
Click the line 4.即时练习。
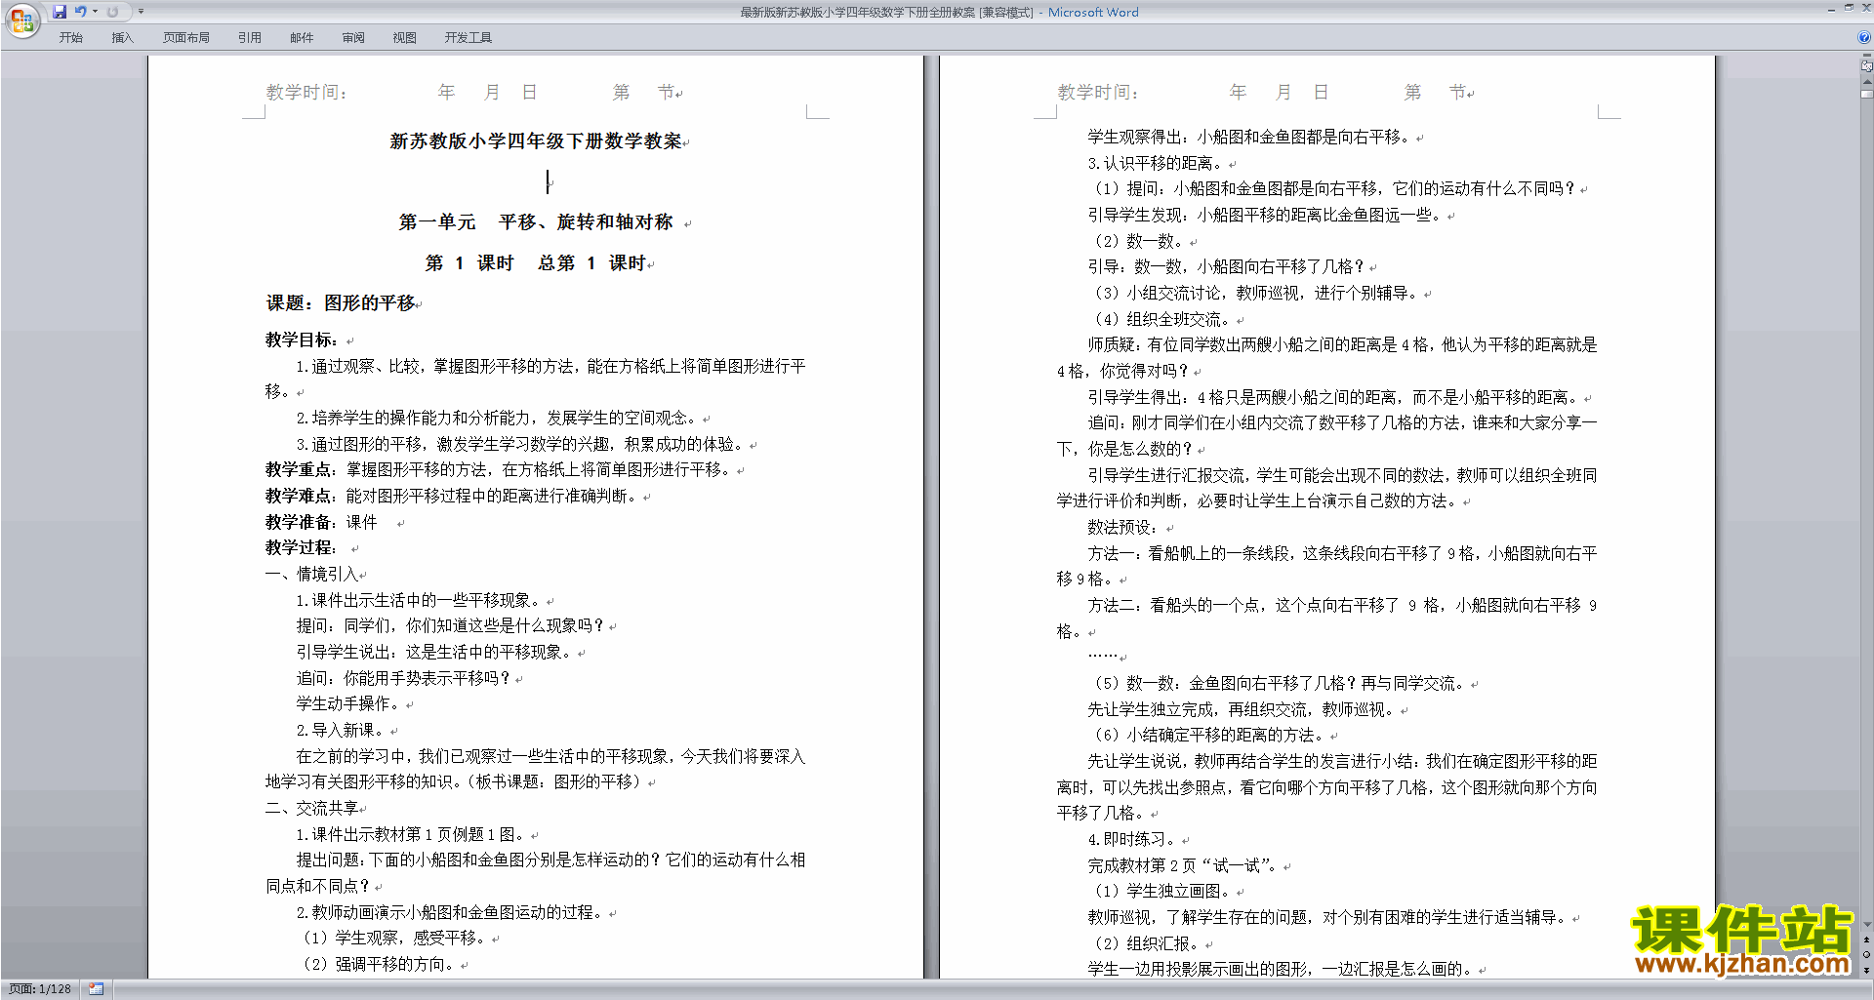pos(1134,839)
